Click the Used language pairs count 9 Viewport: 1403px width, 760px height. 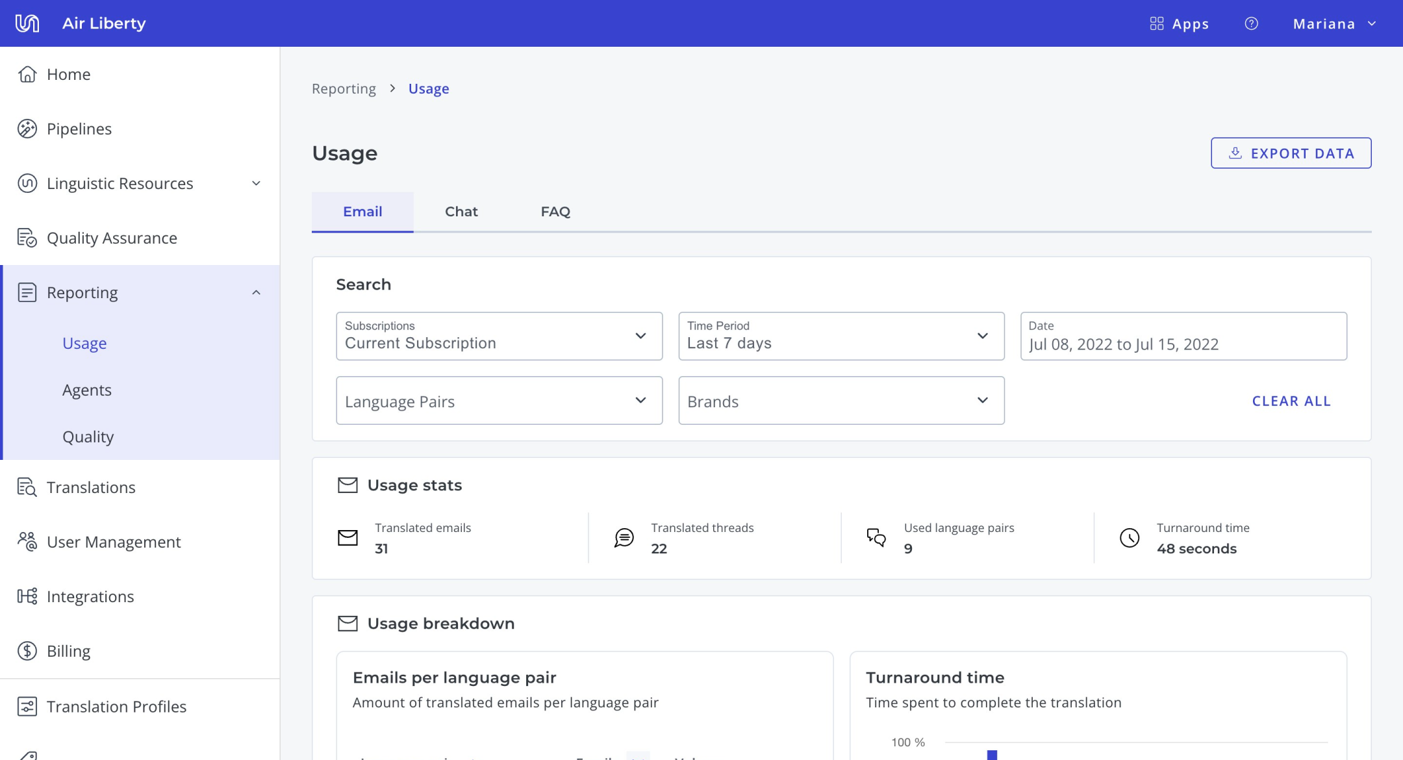click(908, 549)
